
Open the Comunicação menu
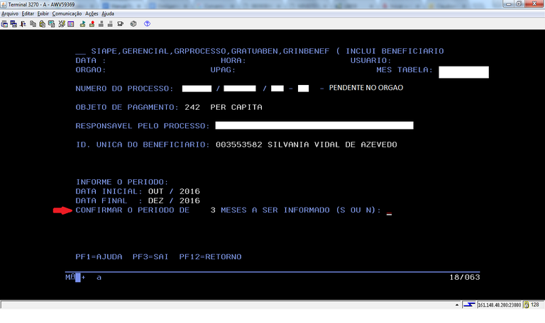click(x=67, y=14)
